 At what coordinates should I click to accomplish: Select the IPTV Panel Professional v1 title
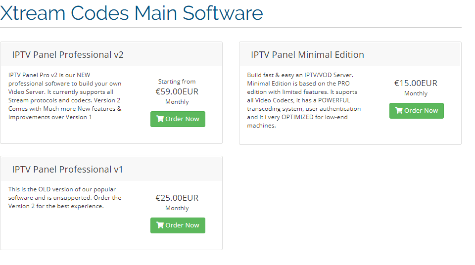click(68, 169)
